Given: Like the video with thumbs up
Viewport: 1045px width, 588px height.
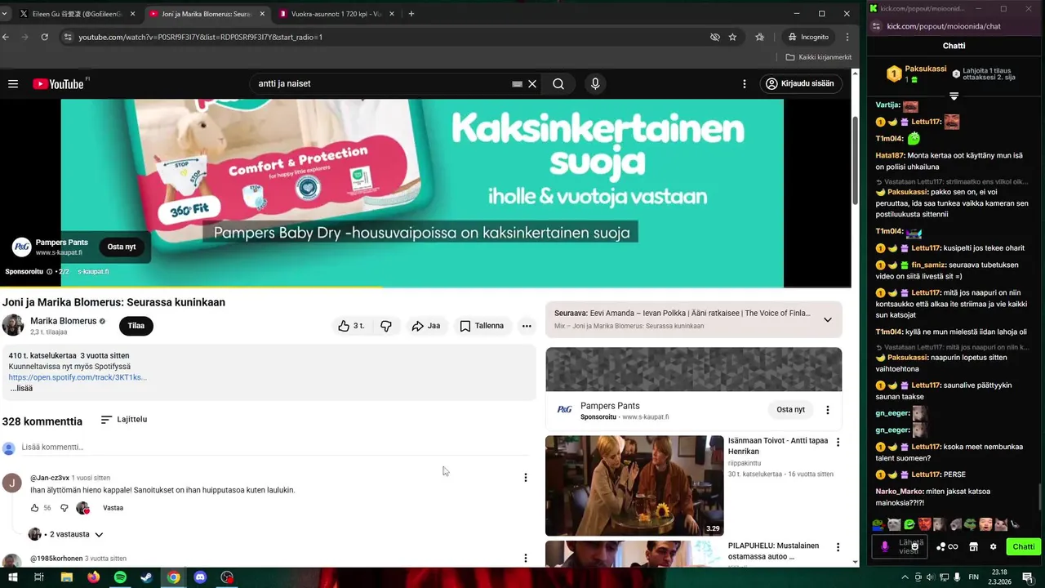Looking at the screenshot, I should pos(352,326).
